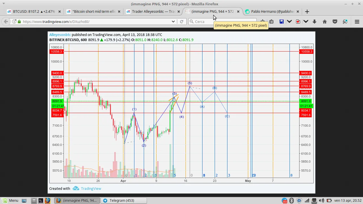
Task: Launch the terminal from the panel launcher
Action: pos(41,201)
